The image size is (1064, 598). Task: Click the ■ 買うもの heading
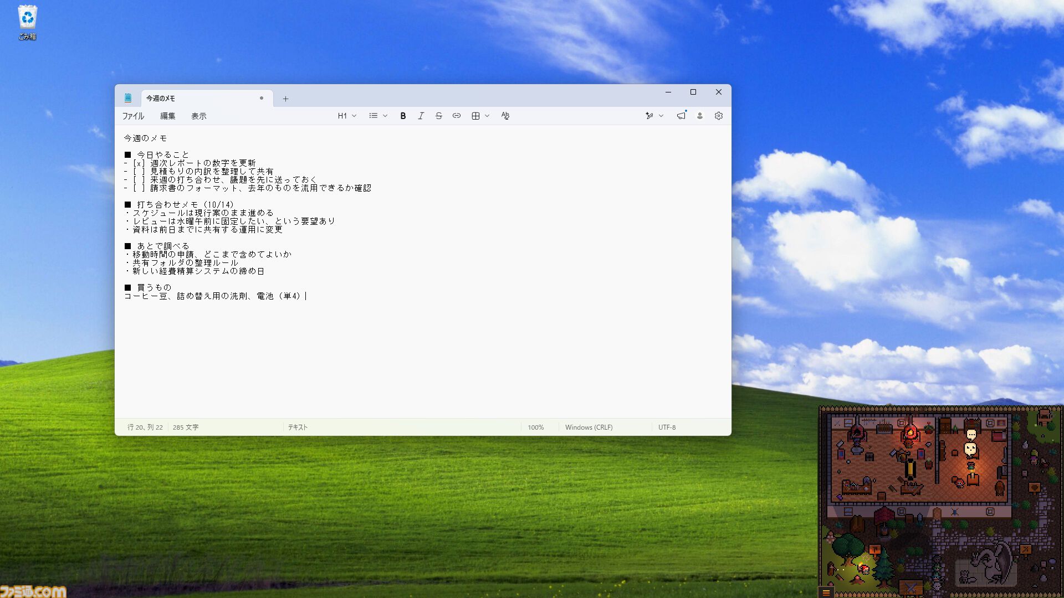(147, 287)
